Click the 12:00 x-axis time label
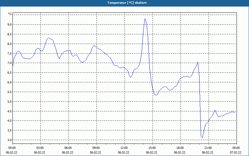 (x=124, y=148)
